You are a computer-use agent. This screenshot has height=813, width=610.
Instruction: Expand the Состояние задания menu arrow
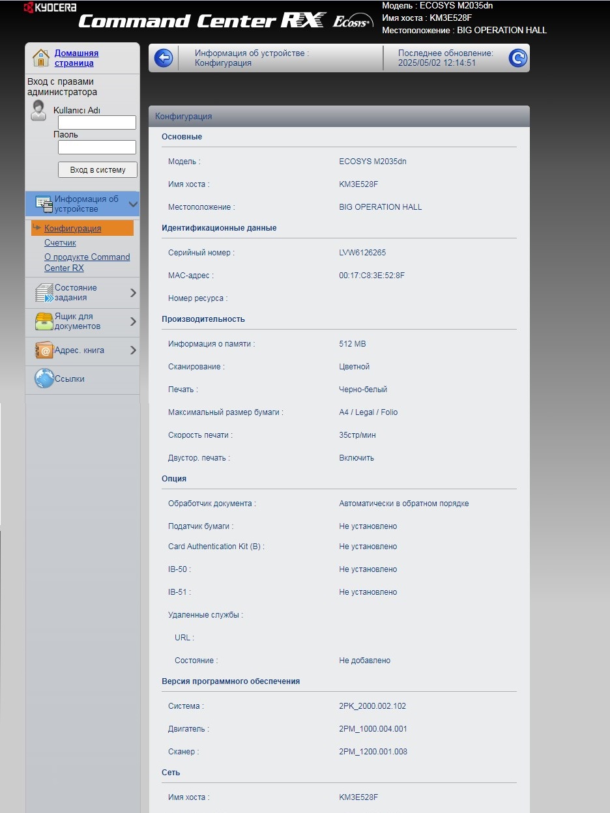click(133, 292)
